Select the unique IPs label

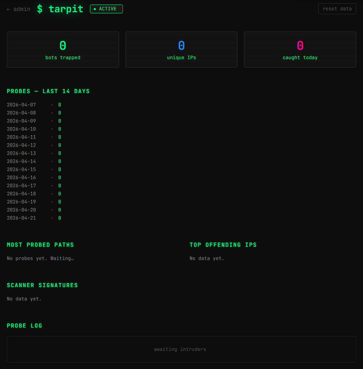(x=181, y=58)
